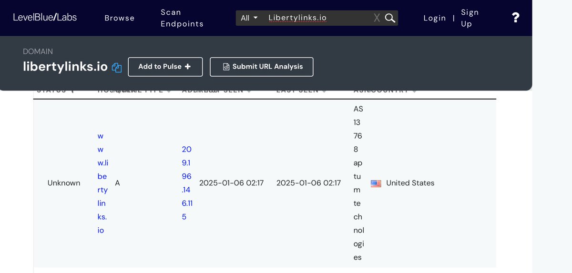Sort table by Status column arrow
This screenshot has height=273, width=572.
72,91
